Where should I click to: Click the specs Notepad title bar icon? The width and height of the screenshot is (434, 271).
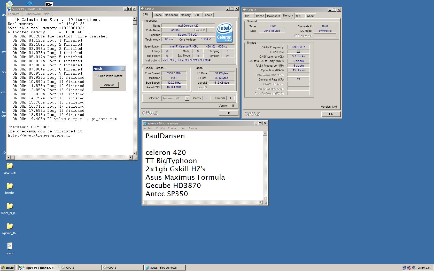[145, 123]
